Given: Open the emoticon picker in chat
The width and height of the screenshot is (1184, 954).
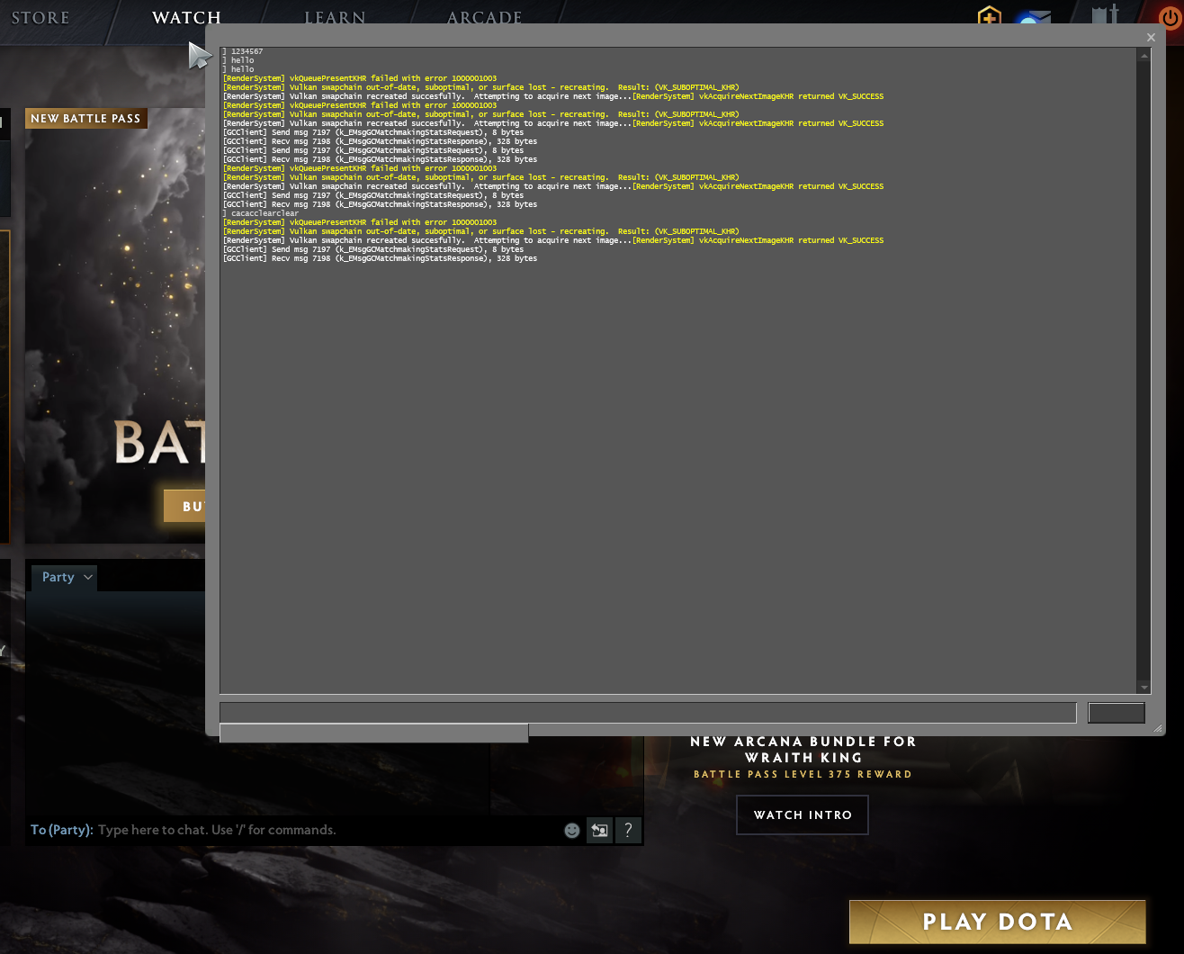Looking at the screenshot, I should point(572,830).
